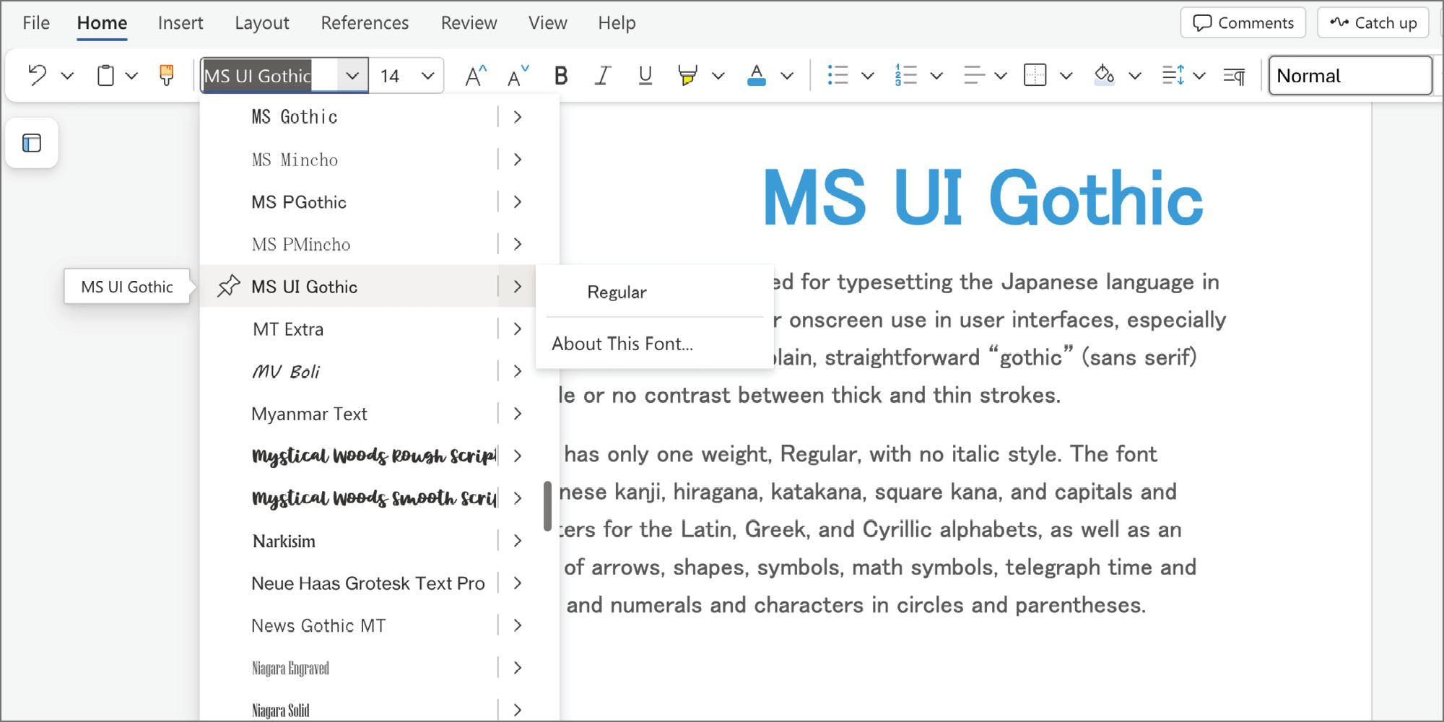
Task: Open border options arrow
Action: tap(1066, 75)
